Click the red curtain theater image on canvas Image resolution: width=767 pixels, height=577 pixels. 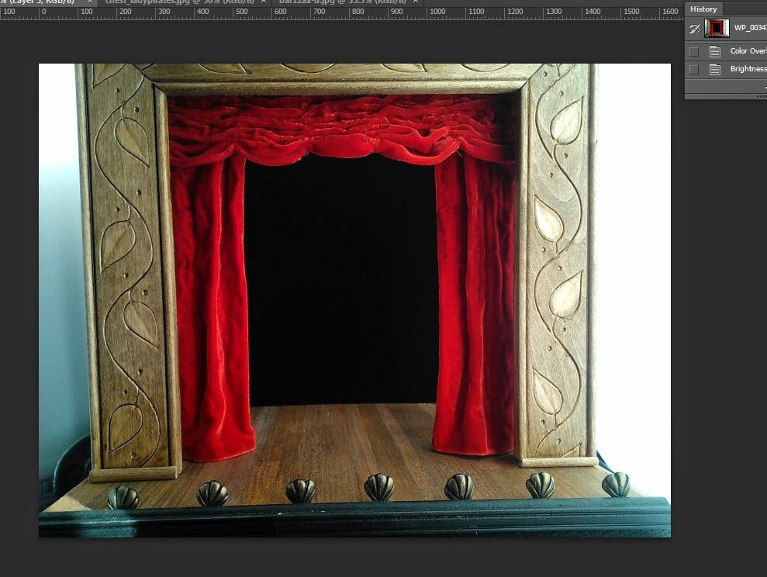[x=354, y=300]
